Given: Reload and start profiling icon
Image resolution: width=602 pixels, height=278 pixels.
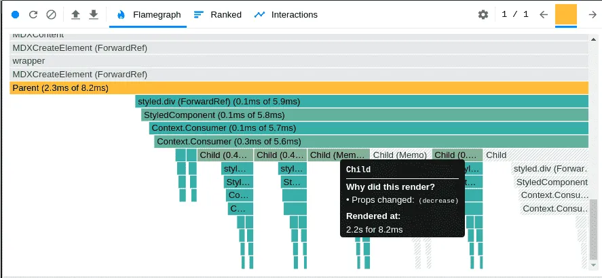Looking at the screenshot, I should (x=33, y=14).
